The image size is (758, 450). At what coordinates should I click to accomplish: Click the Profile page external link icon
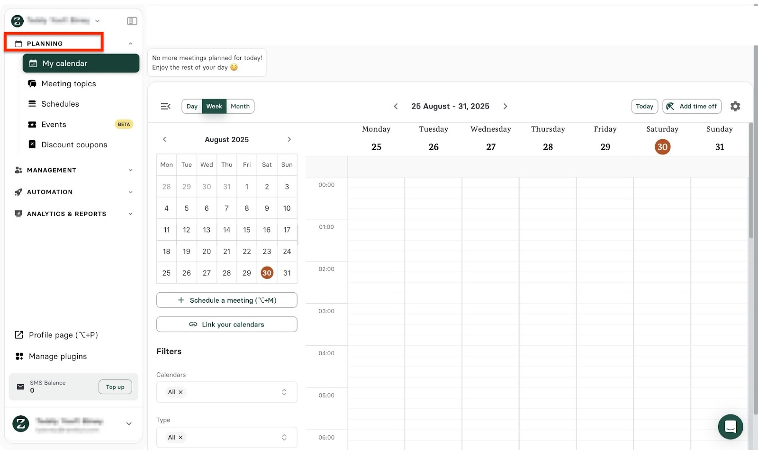pyautogui.click(x=19, y=335)
